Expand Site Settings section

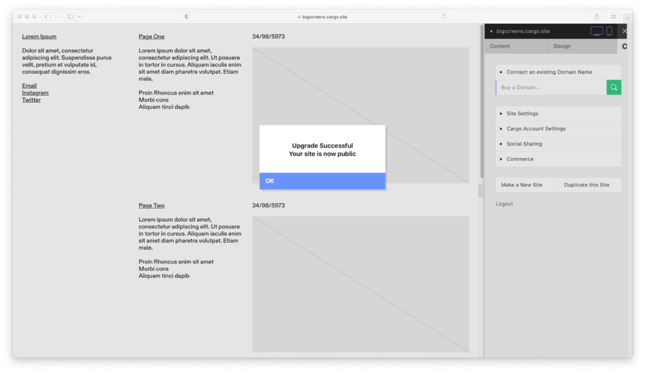coord(522,113)
